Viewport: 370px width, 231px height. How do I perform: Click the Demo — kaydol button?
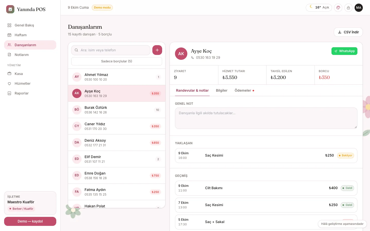(30, 221)
